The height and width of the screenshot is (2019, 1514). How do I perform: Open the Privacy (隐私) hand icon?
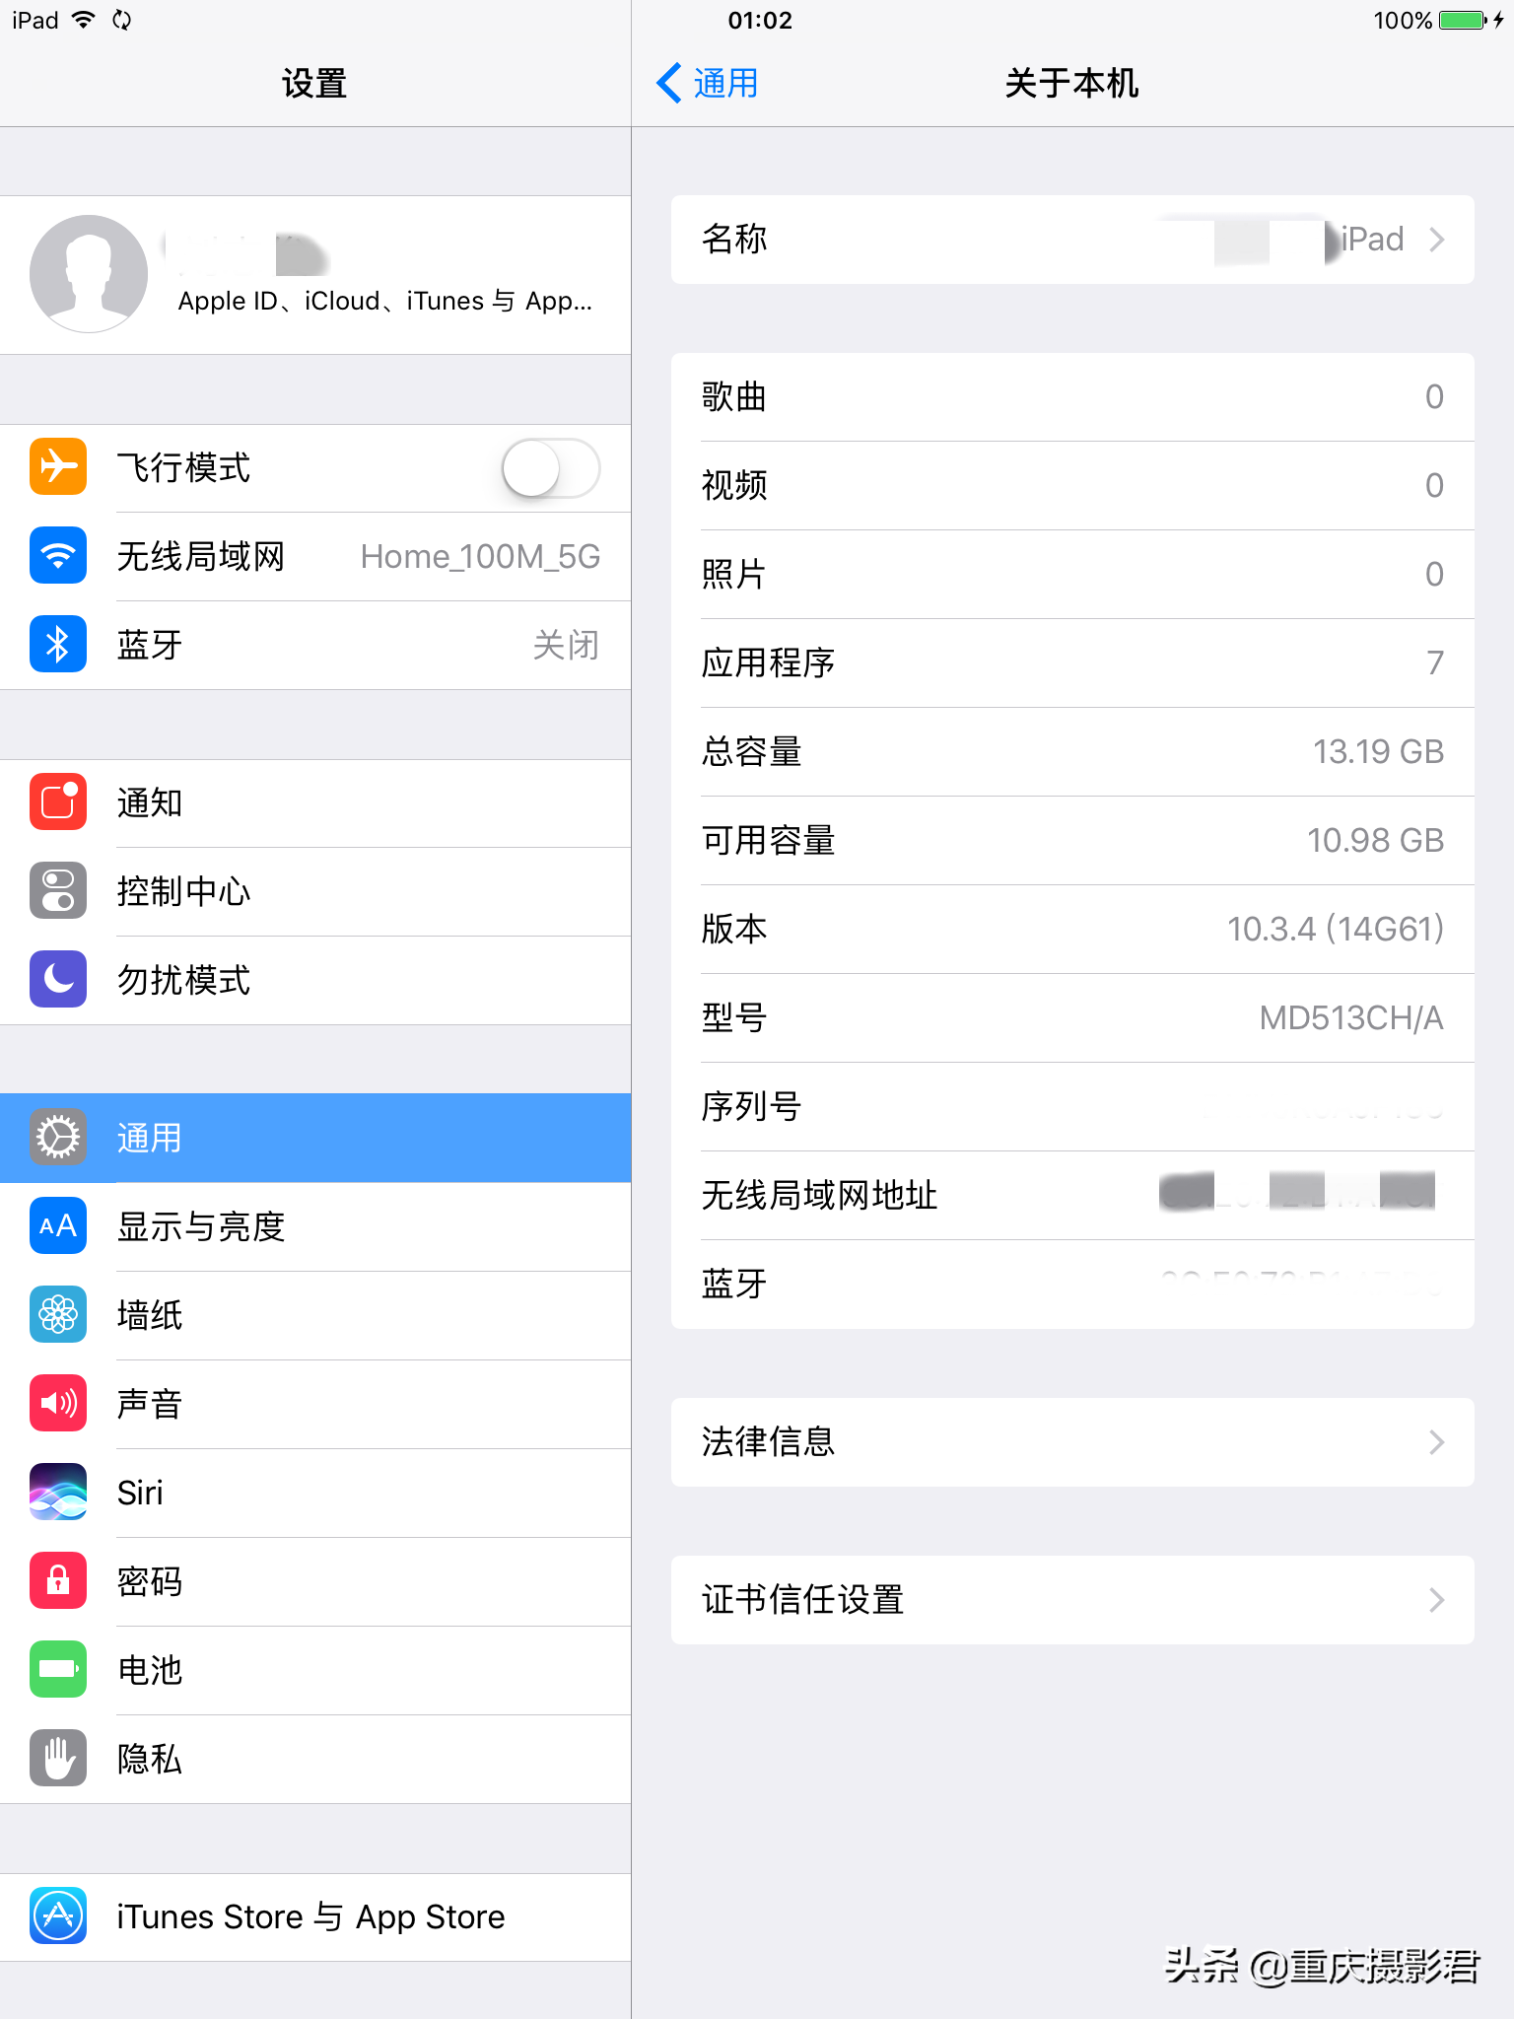pyautogui.click(x=58, y=1758)
